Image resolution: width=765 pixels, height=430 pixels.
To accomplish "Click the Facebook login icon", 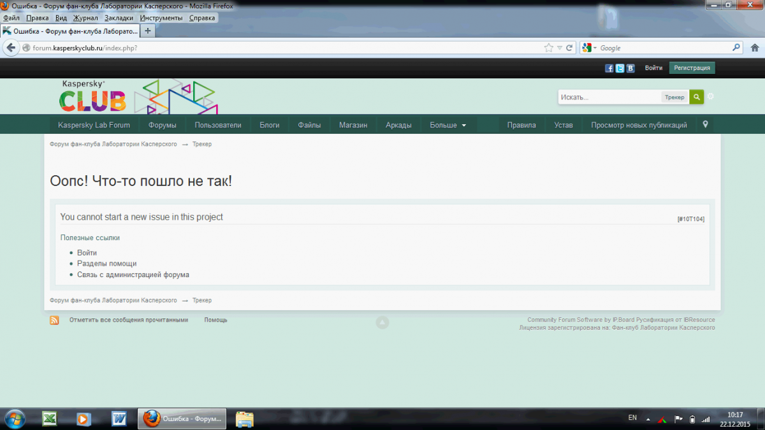I will (x=609, y=68).
